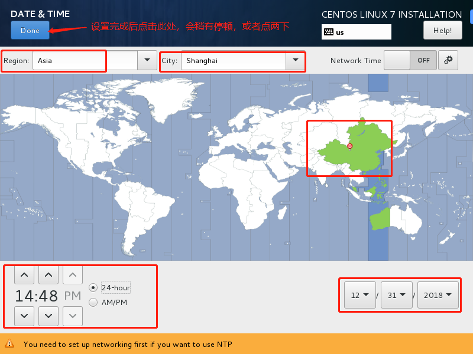Image resolution: width=473 pixels, height=354 pixels.
Task: Click the blue Done button
Action: [x=30, y=30]
